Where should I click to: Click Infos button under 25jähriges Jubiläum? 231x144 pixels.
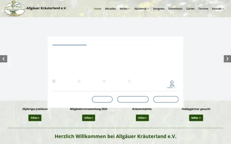coord(35,118)
